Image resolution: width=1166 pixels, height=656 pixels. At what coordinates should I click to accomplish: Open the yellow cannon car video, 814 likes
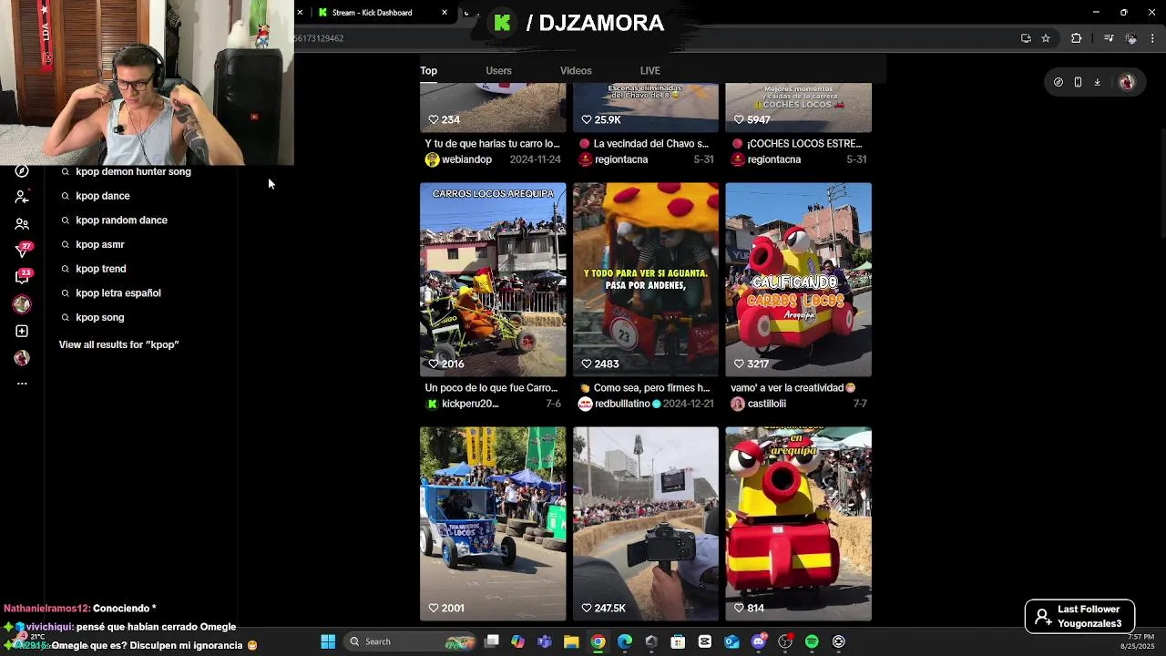(798, 524)
